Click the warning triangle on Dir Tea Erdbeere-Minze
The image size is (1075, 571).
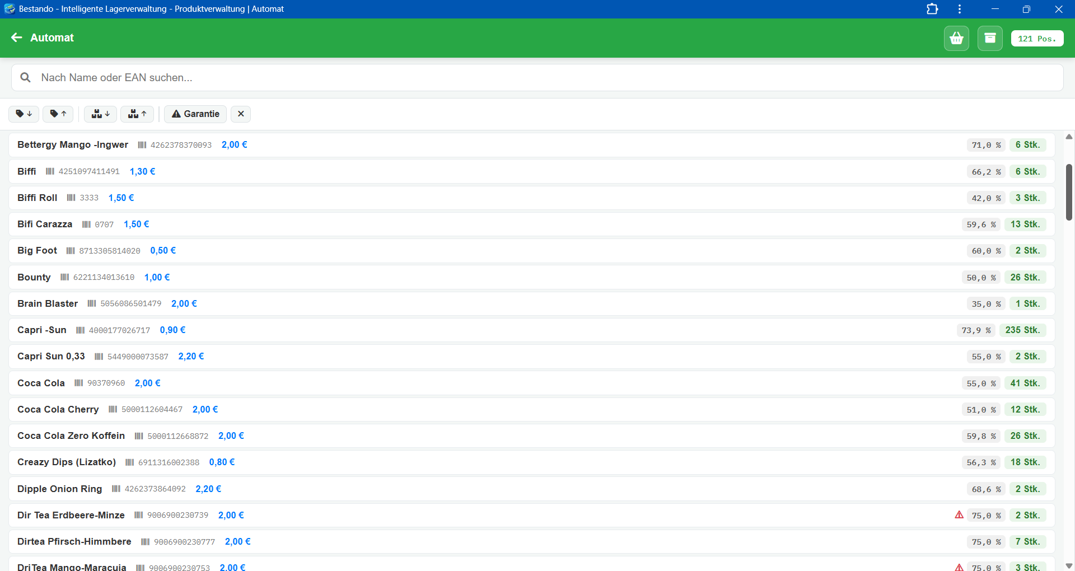click(959, 515)
